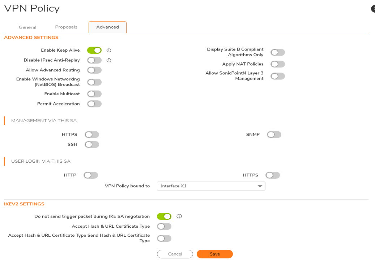Screen dimensions: 375x275
Task: Close the VPN Policy dialog
Action: pos(373,9)
